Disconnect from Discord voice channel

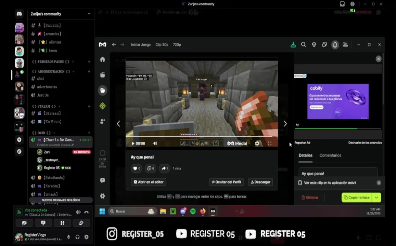click(87, 212)
